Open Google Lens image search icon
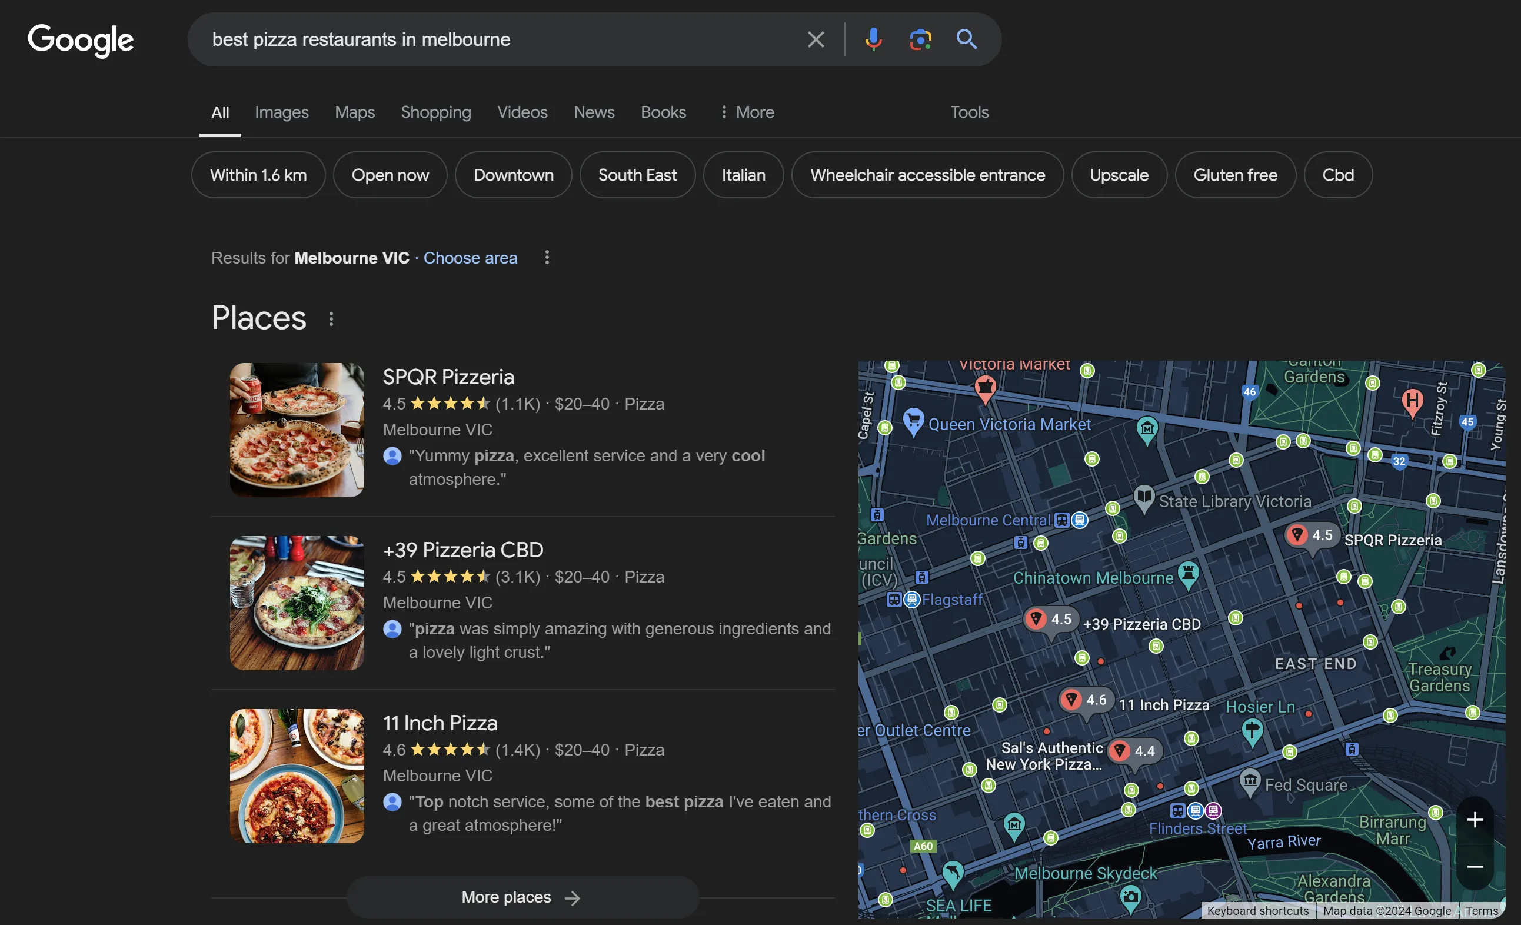The width and height of the screenshot is (1521, 925). pyautogui.click(x=920, y=39)
